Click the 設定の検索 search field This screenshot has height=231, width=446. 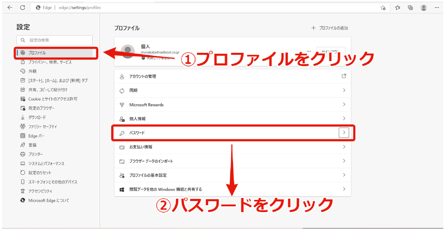pos(54,40)
